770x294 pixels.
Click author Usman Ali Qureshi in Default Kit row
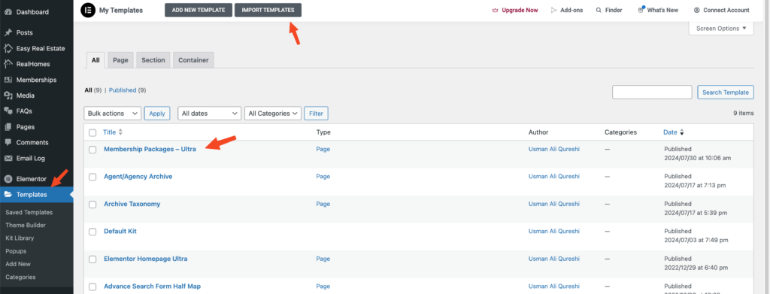coord(554,231)
